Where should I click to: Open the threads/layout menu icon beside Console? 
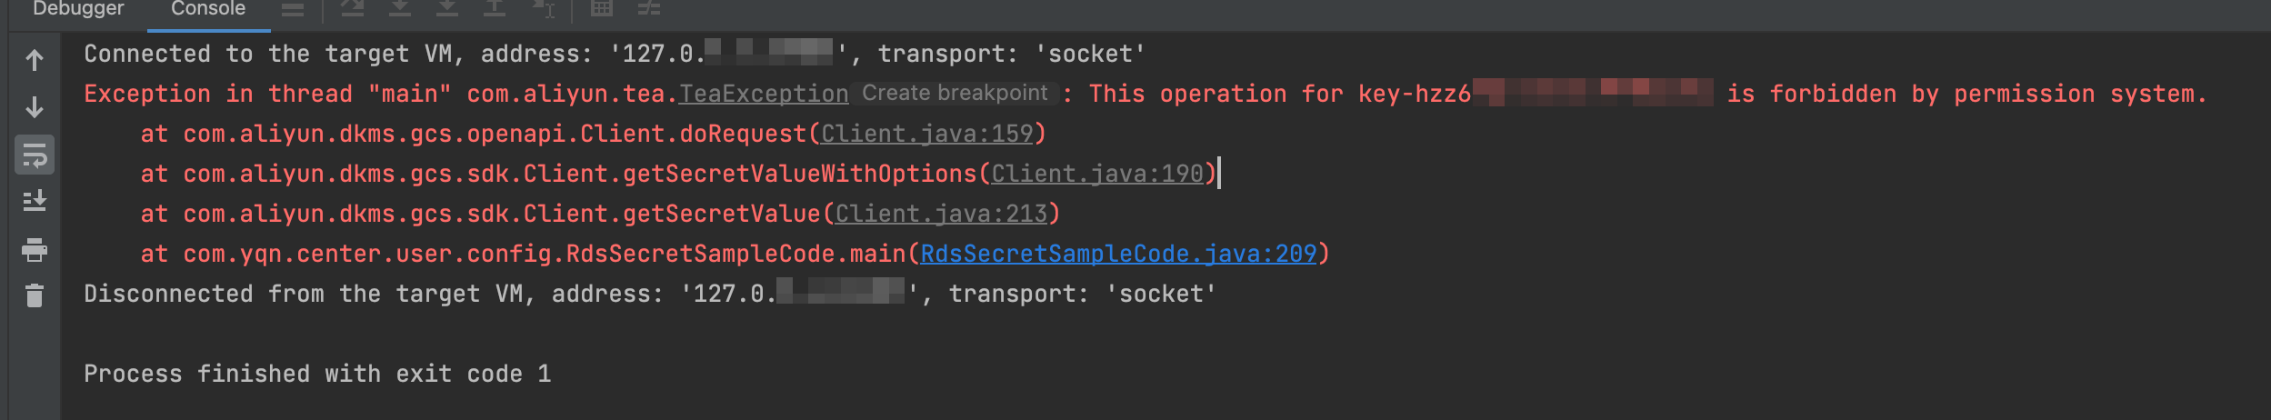coord(293,9)
